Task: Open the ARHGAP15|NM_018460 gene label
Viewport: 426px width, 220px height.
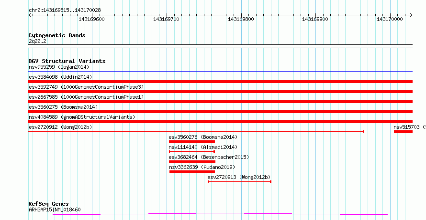Action: [x=55, y=210]
